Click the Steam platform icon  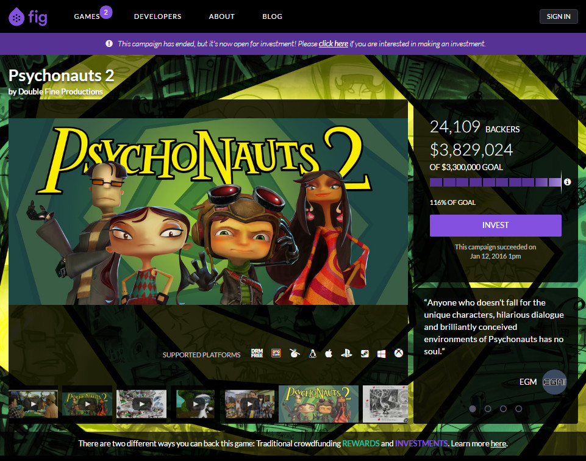click(365, 354)
